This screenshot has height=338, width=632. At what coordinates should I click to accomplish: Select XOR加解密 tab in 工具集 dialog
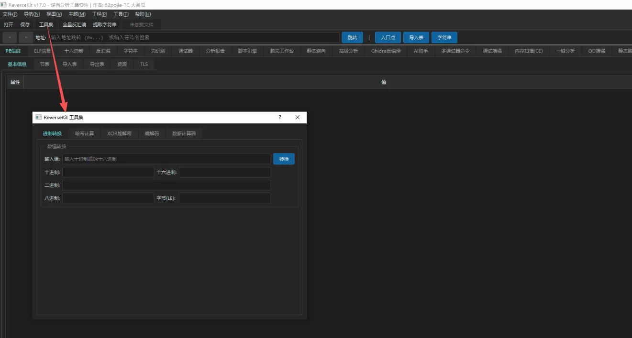[x=120, y=133]
